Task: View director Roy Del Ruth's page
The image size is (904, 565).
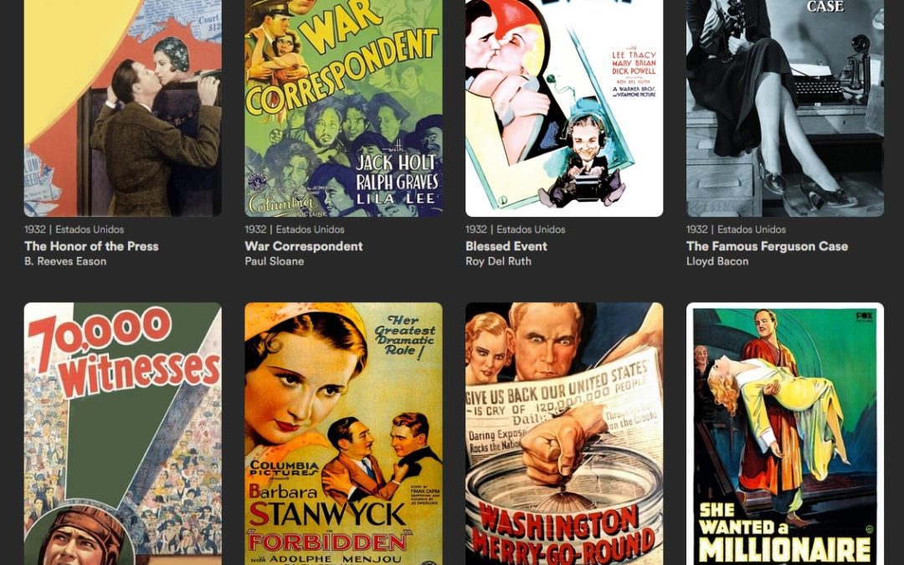Action: tap(499, 261)
